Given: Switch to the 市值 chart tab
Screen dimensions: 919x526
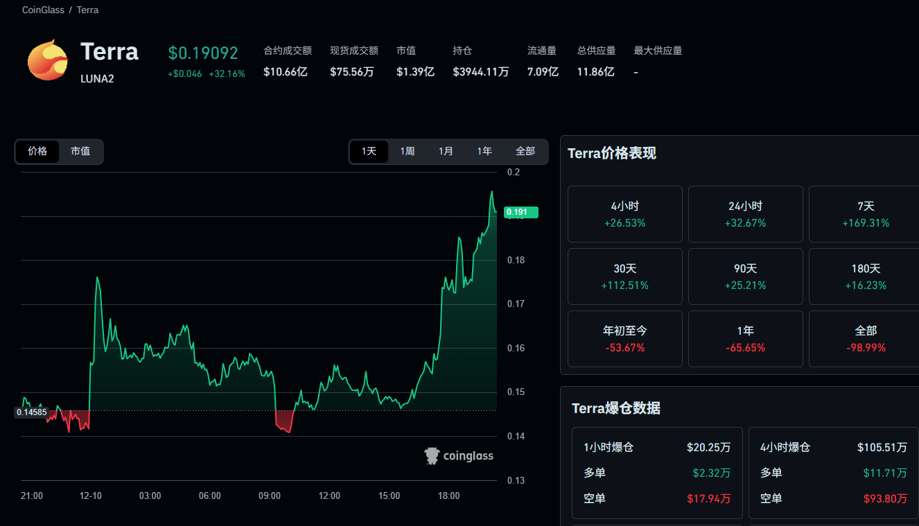Looking at the screenshot, I should click(81, 151).
